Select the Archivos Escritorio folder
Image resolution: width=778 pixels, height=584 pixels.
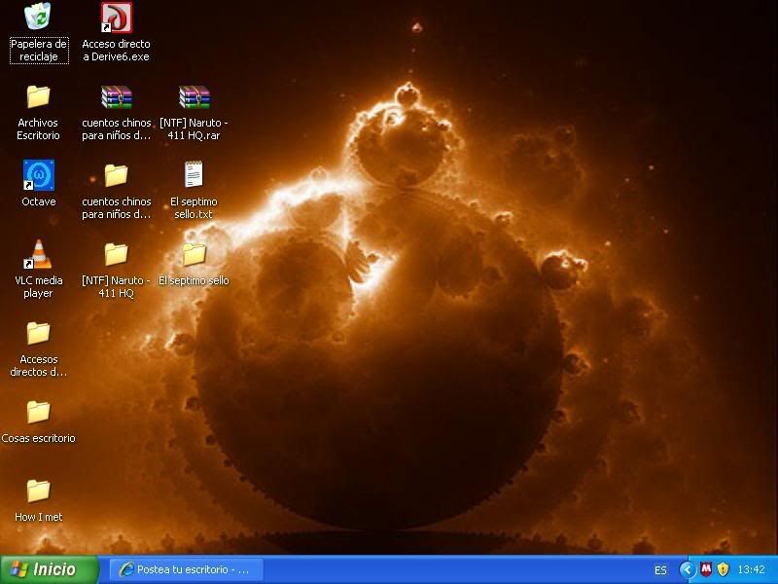point(39,96)
